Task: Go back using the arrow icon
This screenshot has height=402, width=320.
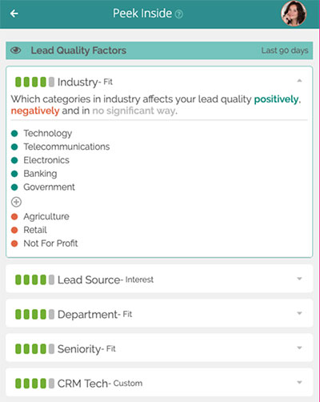Action: click(x=14, y=14)
